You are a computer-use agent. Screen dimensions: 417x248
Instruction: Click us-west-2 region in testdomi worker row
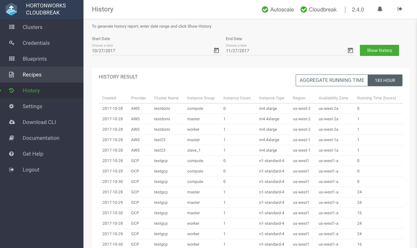click(x=302, y=129)
